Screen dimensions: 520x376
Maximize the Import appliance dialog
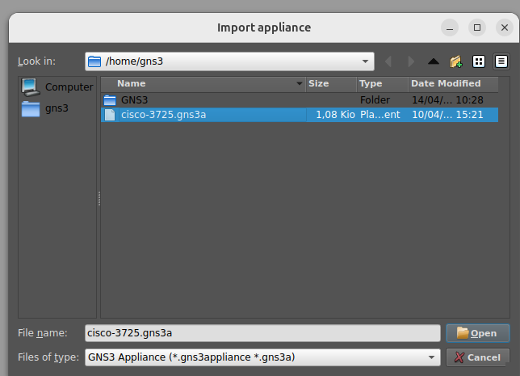477,27
